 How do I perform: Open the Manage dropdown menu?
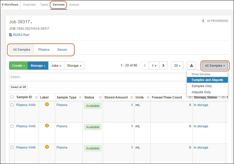click(x=38, y=66)
